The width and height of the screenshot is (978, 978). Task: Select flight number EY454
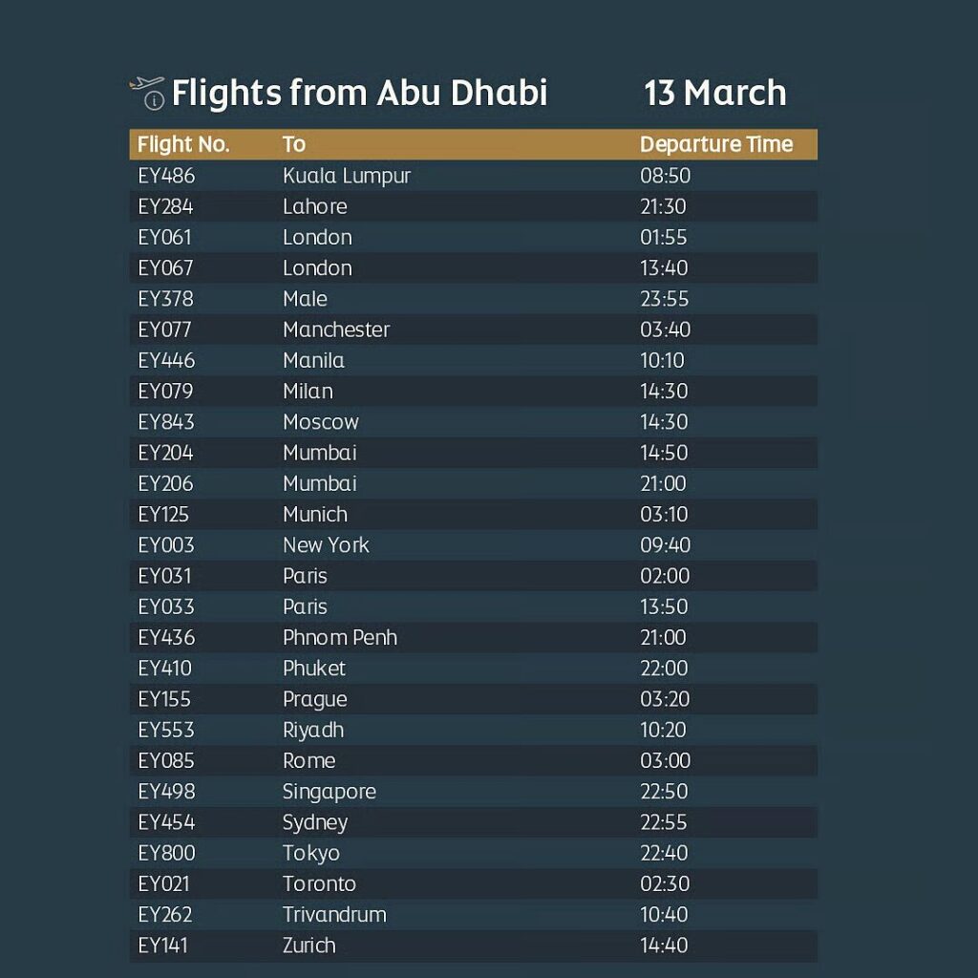coord(166,822)
